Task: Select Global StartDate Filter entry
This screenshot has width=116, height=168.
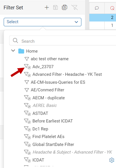Action: (x=53, y=145)
